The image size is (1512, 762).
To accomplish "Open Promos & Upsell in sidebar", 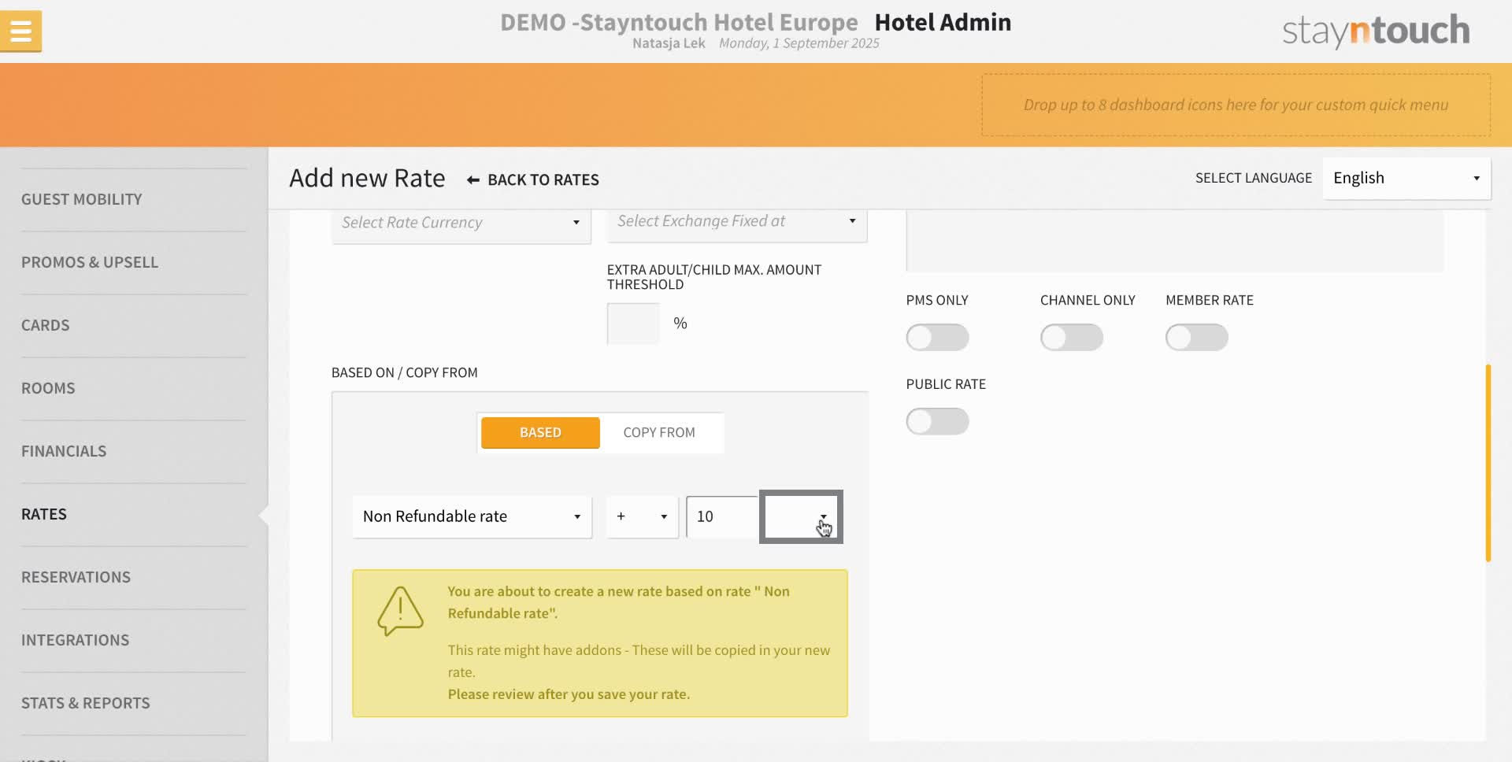I will point(90,263).
